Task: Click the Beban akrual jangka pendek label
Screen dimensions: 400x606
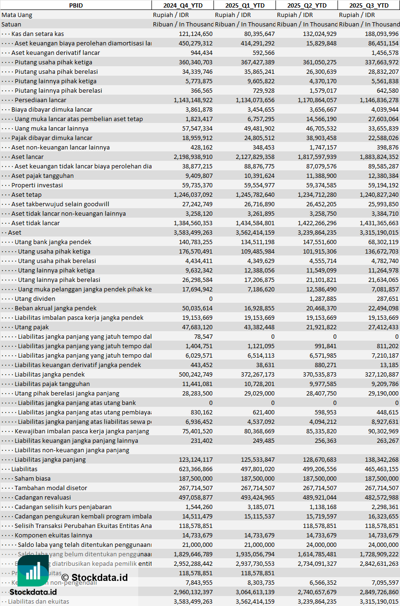Action: 55,308
